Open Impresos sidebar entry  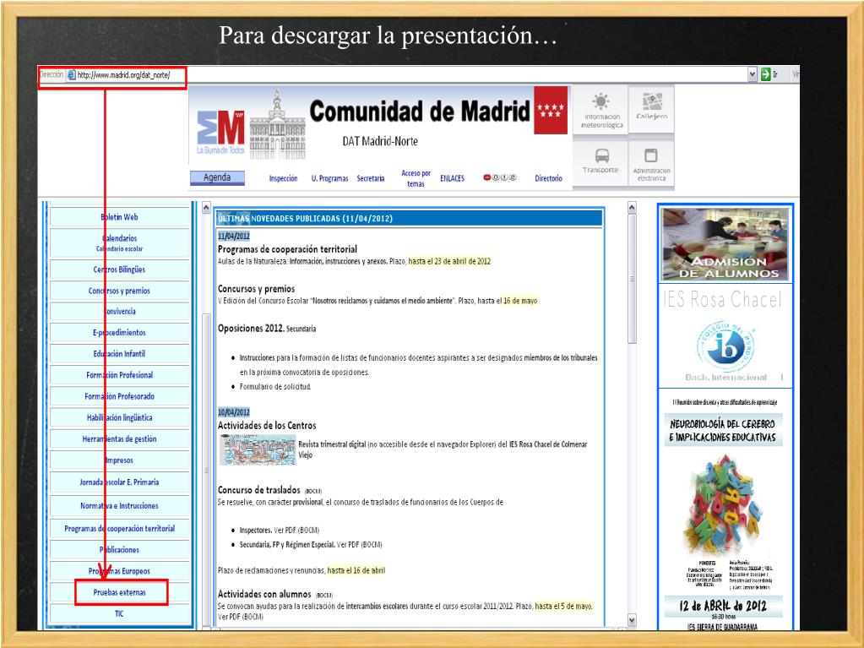120,460
